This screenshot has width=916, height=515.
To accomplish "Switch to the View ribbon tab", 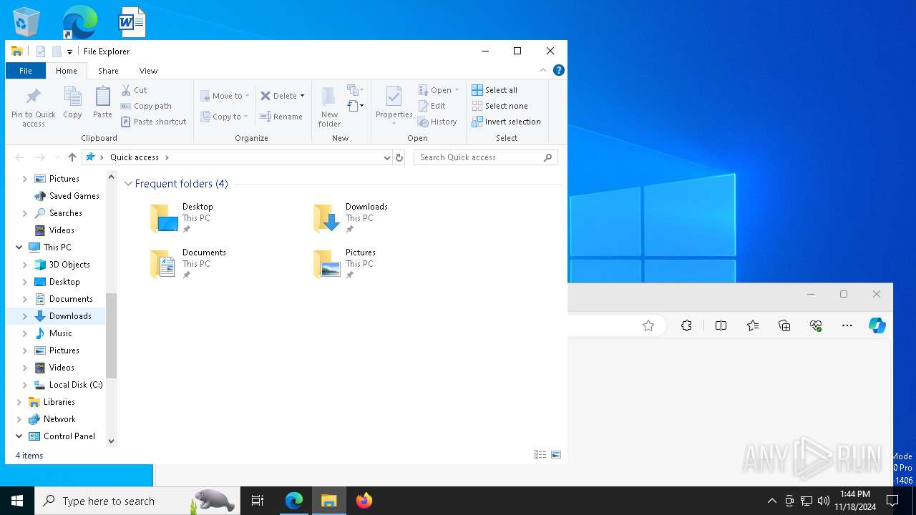I will (148, 71).
